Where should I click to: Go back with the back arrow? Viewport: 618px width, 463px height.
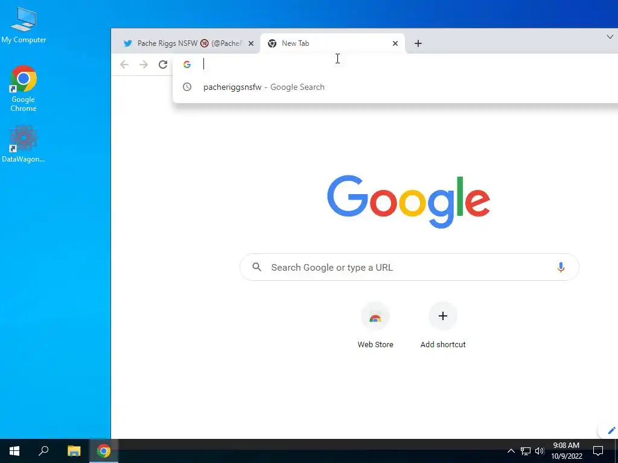pyautogui.click(x=124, y=64)
